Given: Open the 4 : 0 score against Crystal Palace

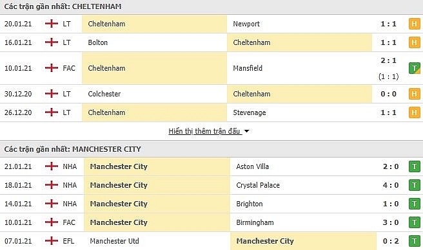Looking at the screenshot, I should [391, 185].
